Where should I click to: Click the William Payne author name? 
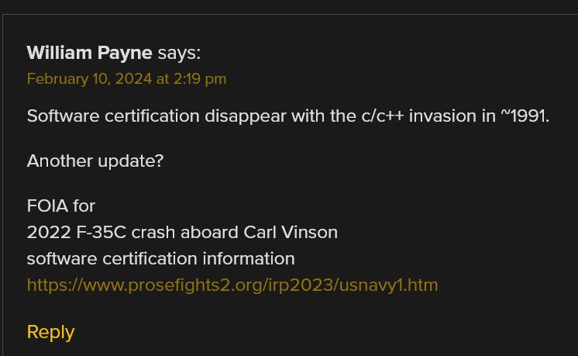pos(90,53)
